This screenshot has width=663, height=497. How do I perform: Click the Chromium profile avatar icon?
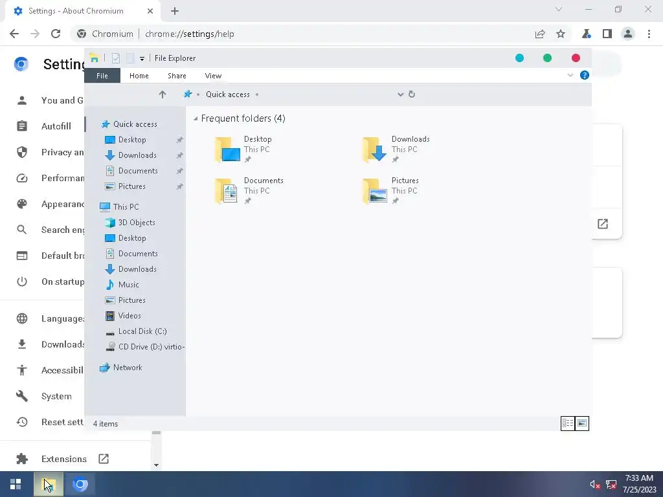628,34
